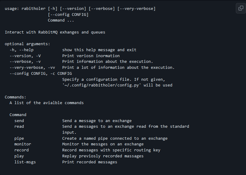246x175 pixels.
Task: Click the 'record' command name
Action: pos(22,150)
